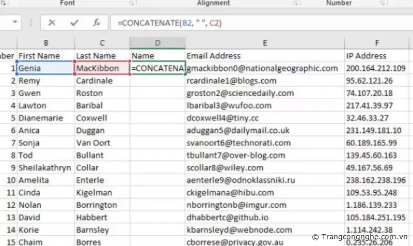
Task: Click the name box resize handle dots
Action: (31, 23)
